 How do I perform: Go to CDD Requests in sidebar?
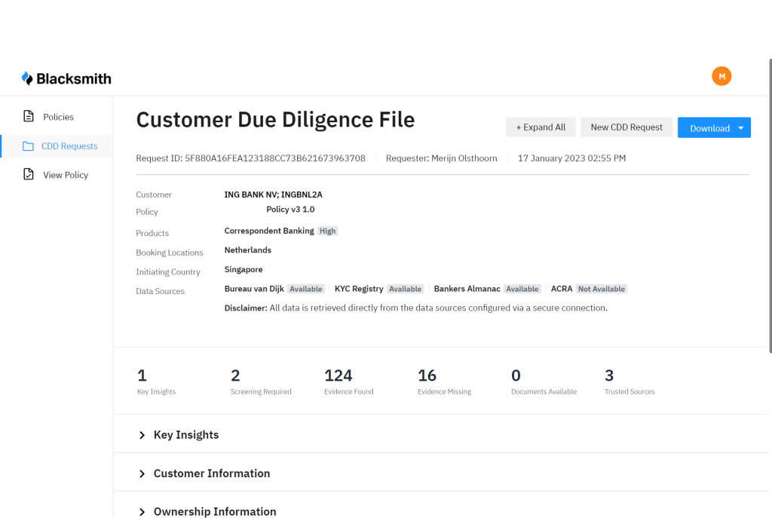(x=69, y=146)
